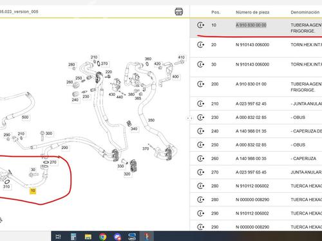Open File Explorer from the taskbar

point(88,237)
